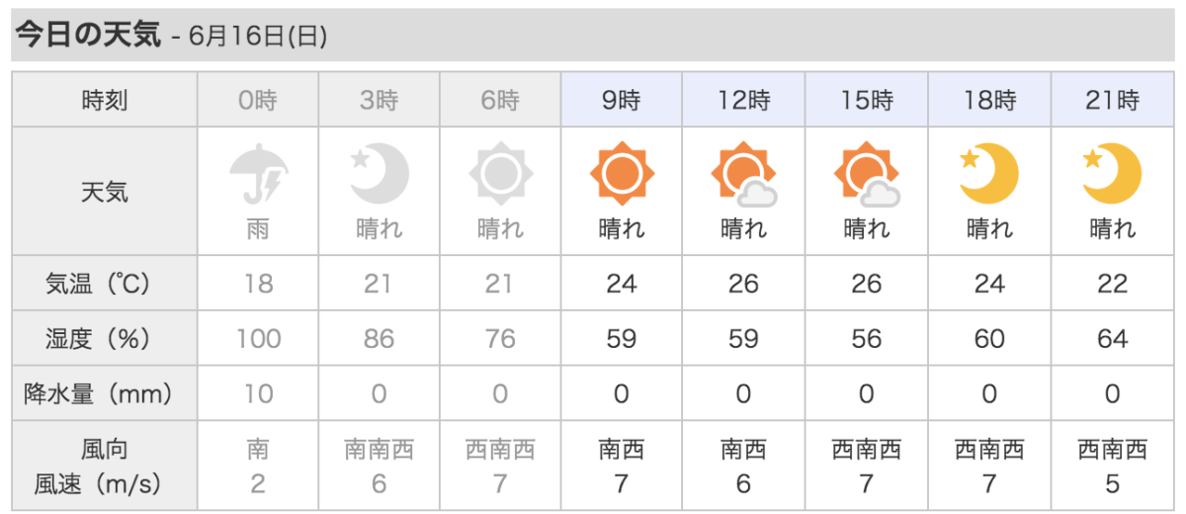This screenshot has height=514, width=1186.
Task: Select the 9時 column header
Action: pos(622,100)
